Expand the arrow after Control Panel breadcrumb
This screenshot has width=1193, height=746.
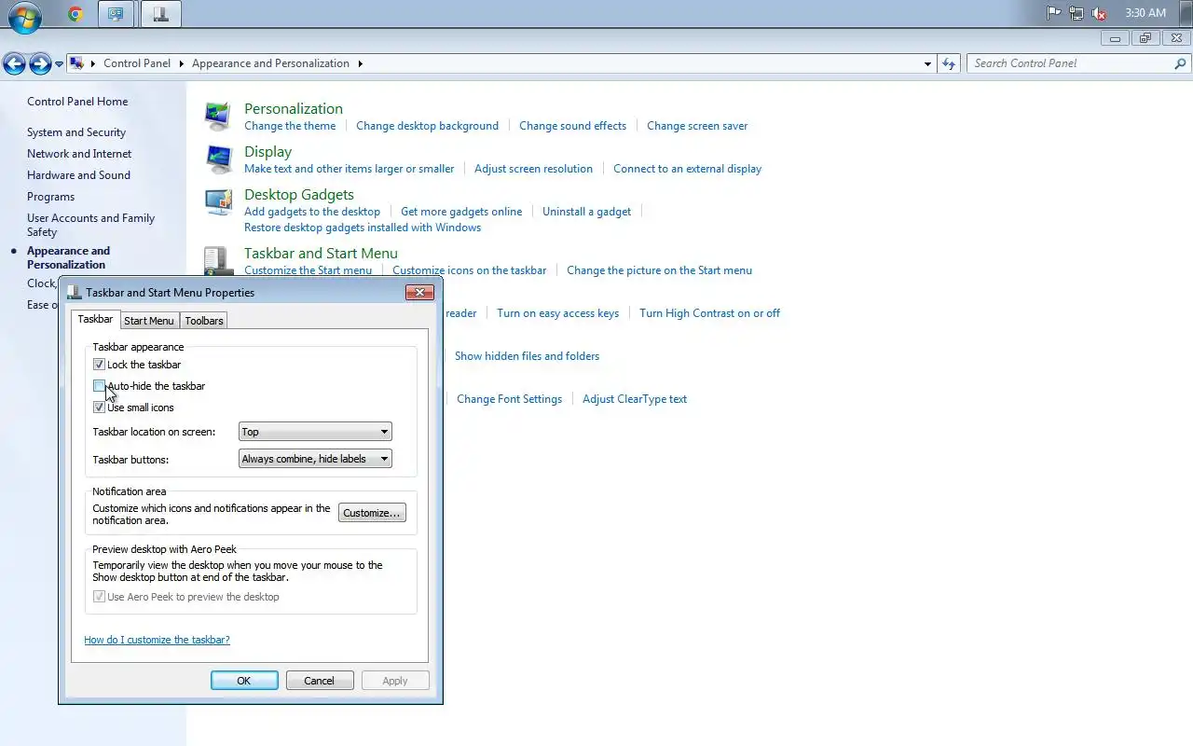tap(182, 63)
